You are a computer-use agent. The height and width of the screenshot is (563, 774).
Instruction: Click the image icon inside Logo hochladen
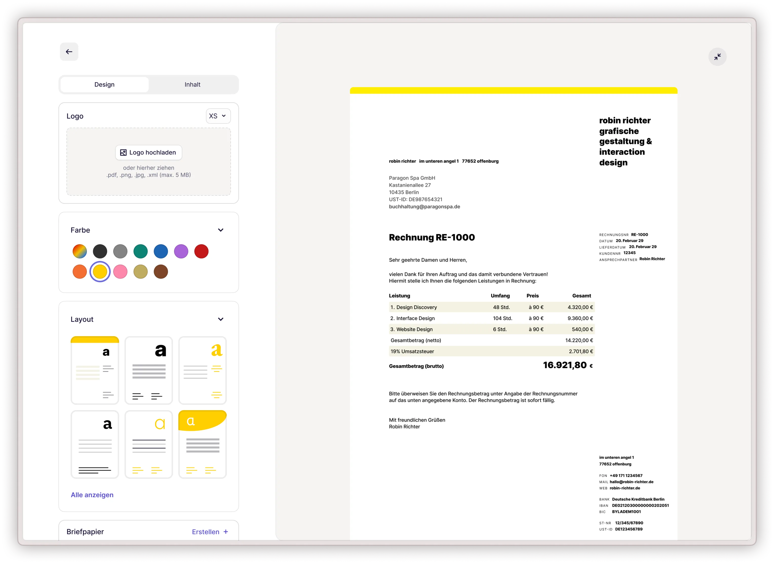tap(123, 152)
